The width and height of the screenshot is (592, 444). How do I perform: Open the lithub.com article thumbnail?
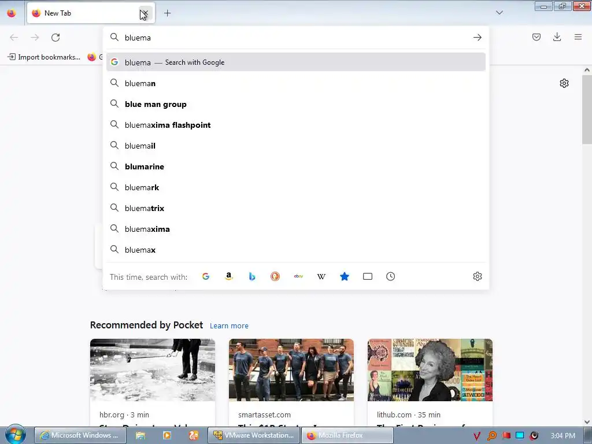(x=430, y=370)
